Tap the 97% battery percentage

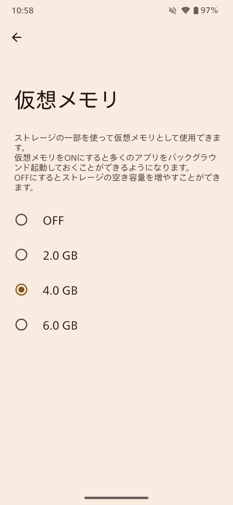point(209,11)
